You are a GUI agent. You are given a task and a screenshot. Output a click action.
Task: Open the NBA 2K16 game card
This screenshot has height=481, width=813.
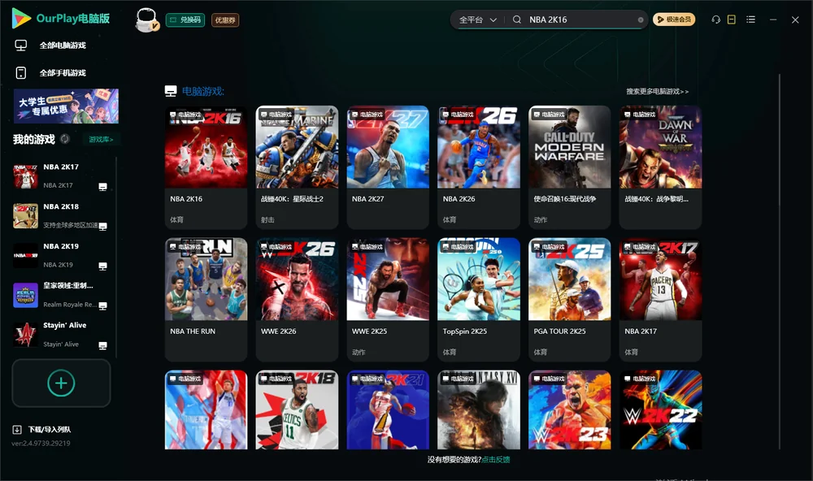(206, 167)
